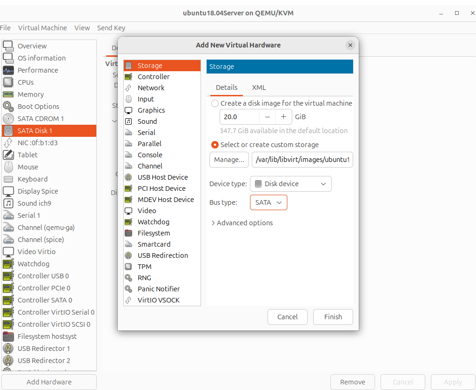The height and width of the screenshot is (390, 476).
Task: Switch to the XML tab
Action: pos(259,87)
